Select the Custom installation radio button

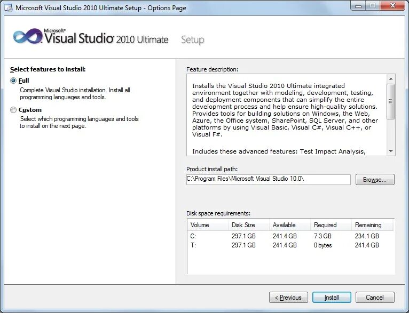pos(13,110)
